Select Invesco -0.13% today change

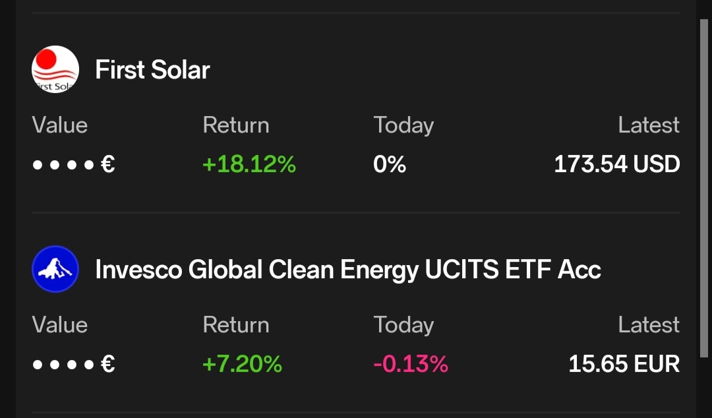coord(411,364)
